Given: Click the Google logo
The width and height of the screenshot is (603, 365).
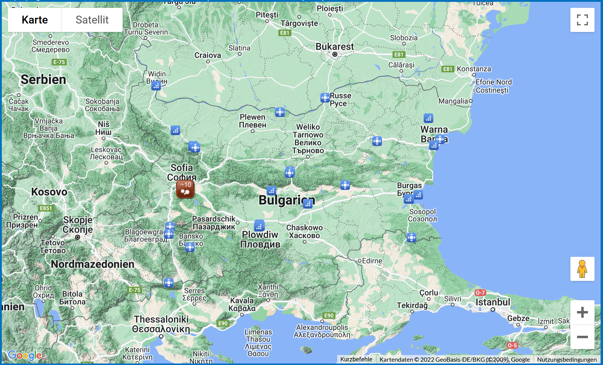Looking at the screenshot, I should point(25,356).
